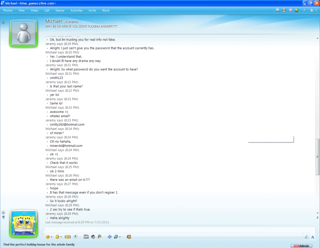Start a Call from the menu
The height and width of the screenshot is (248, 320).
[47, 10]
